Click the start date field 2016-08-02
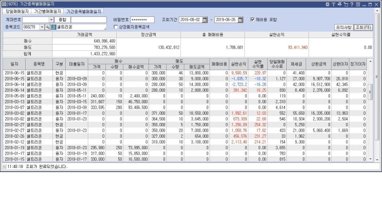Viewport: 382px width, 207px height. pos(191,19)
